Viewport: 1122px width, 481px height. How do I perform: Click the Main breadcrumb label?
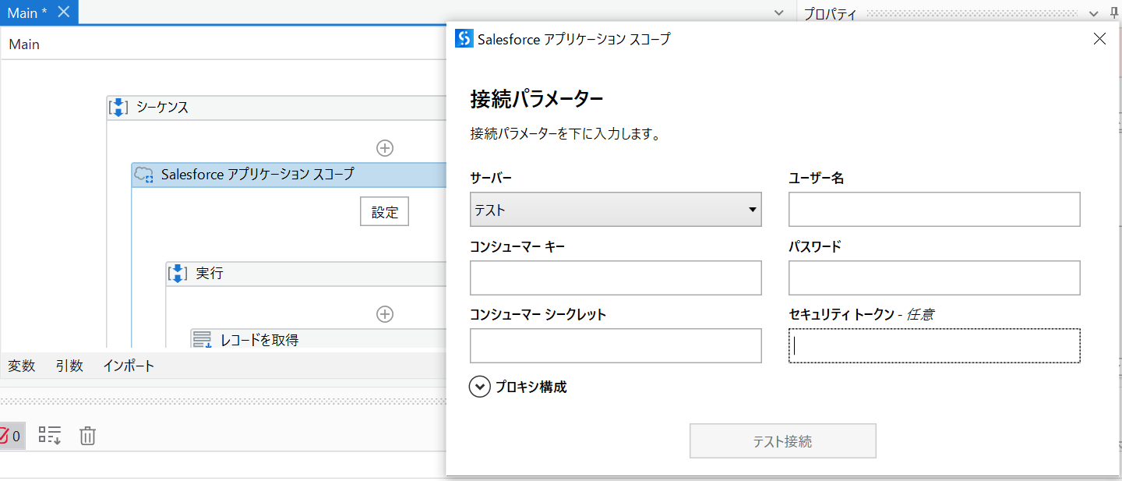click(x=24, y=44)
